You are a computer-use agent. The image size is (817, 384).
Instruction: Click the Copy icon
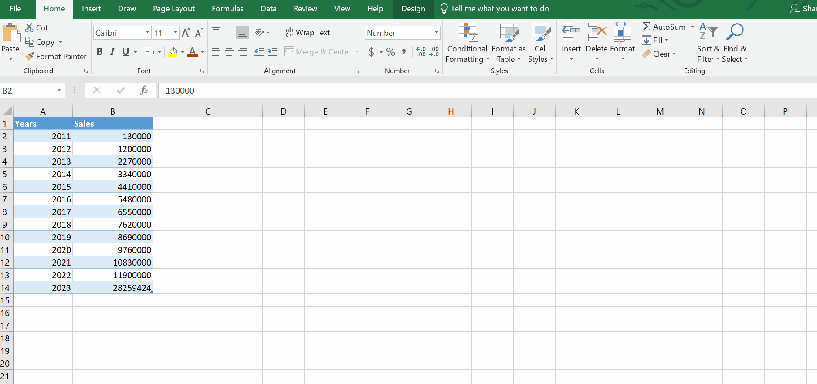tap(30, 42)
